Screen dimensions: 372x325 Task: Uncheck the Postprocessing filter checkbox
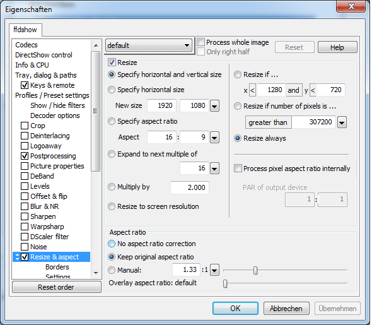[x=25, y=156]
